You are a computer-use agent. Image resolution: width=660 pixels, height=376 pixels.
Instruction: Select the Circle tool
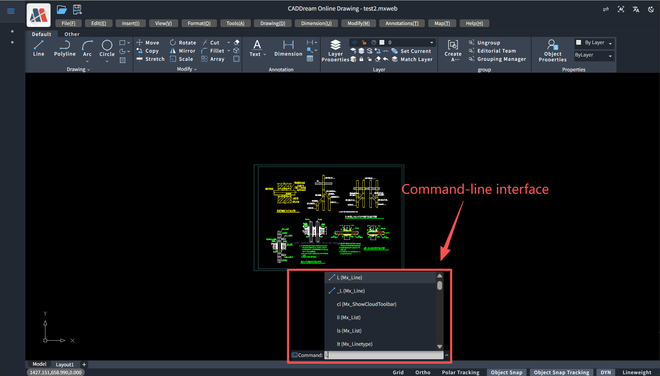pos(107,48)
